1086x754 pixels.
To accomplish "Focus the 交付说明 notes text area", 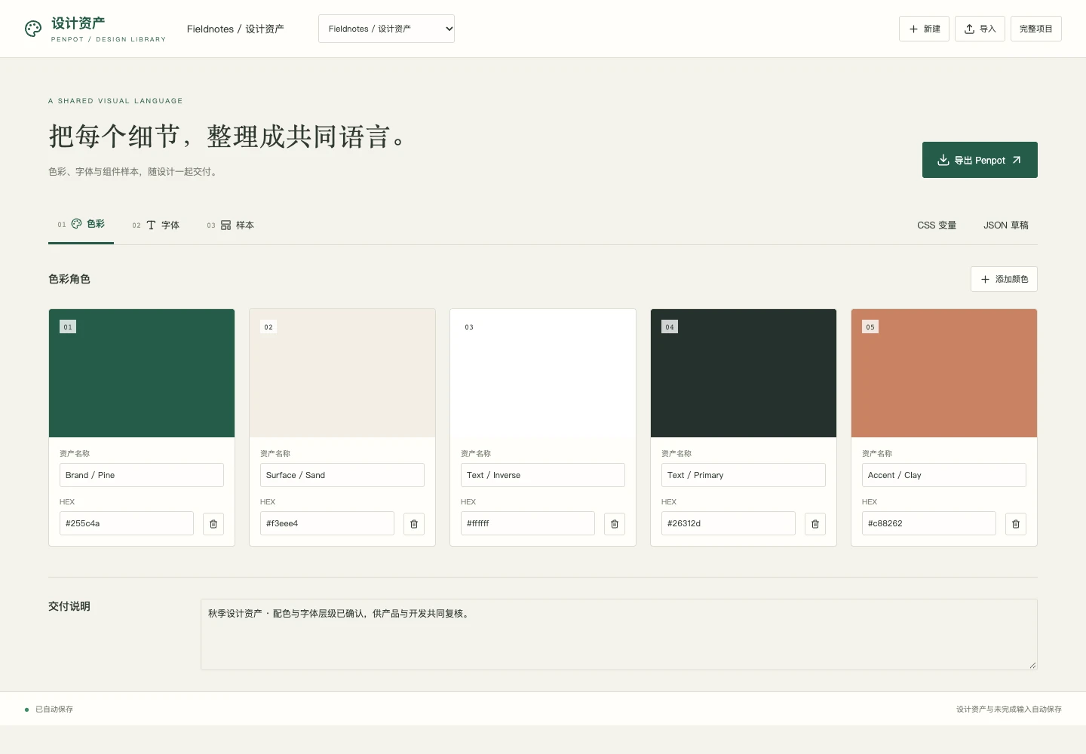I will (x=619, y=634).
